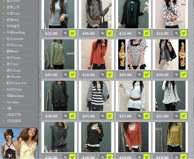Click the cart icon for the $54.00 sweater
The height and width of the screenshot is (159, 194).
[110, 116]
